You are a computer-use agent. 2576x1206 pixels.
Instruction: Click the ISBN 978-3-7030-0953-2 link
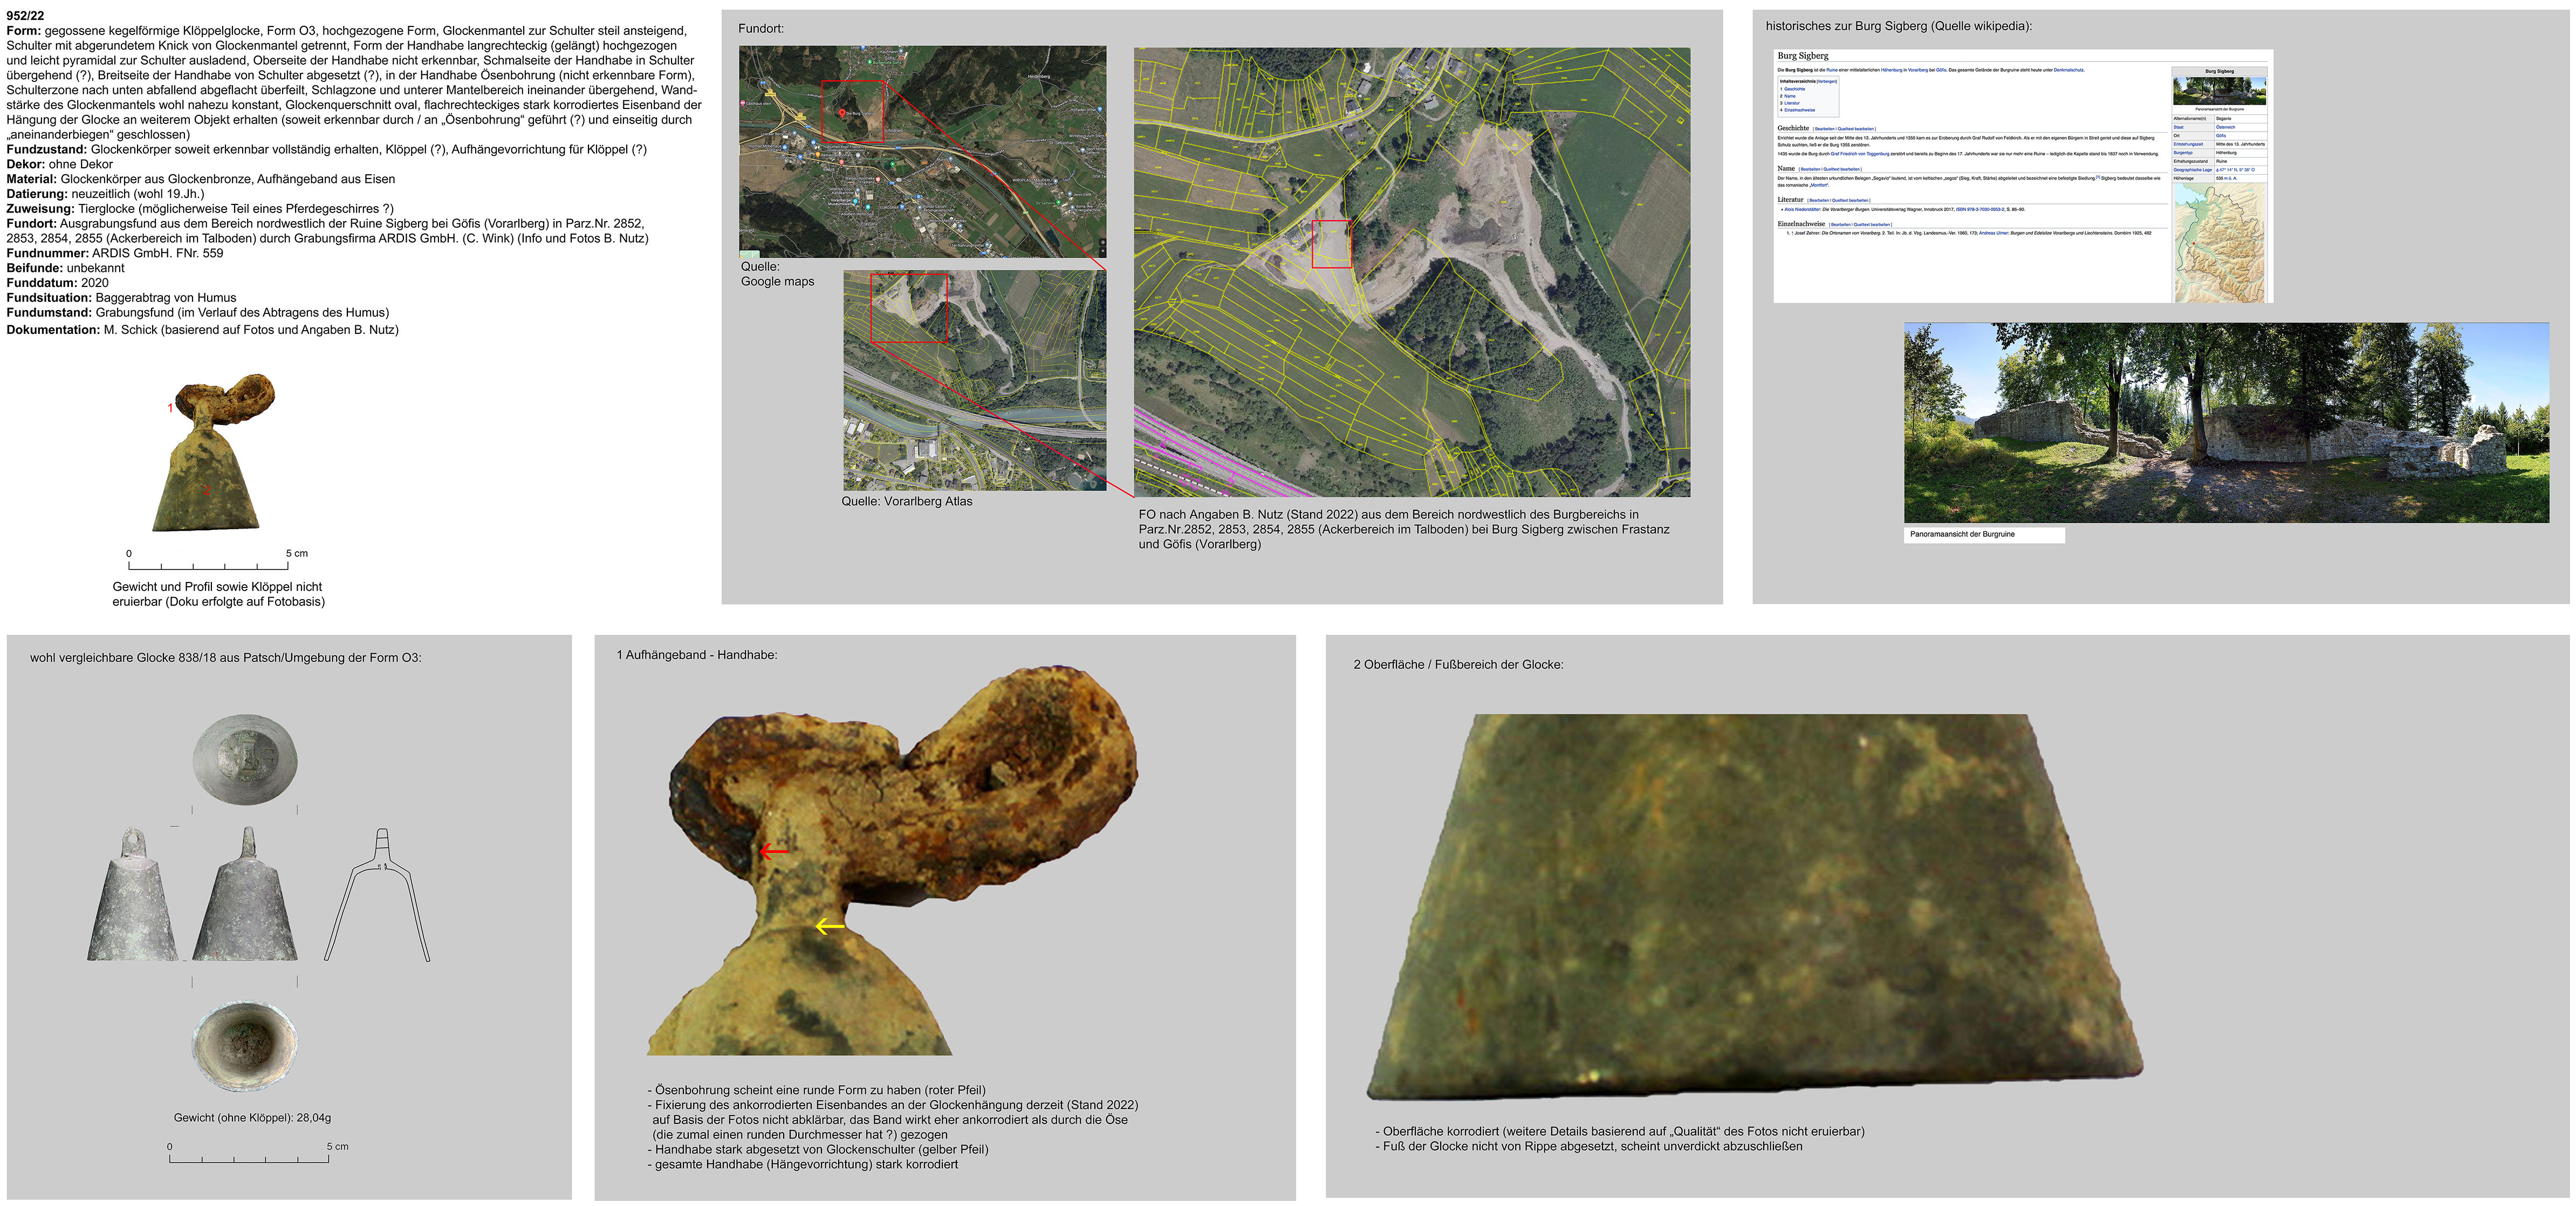coord(1980,210)
